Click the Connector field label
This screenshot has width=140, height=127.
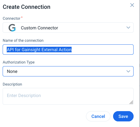pyautogui.click(x=11, y=19)
